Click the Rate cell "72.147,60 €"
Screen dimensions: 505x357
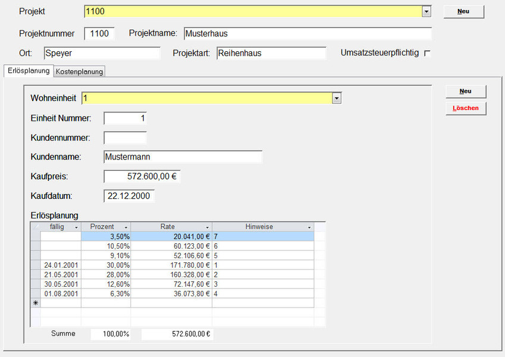point(171,284)
